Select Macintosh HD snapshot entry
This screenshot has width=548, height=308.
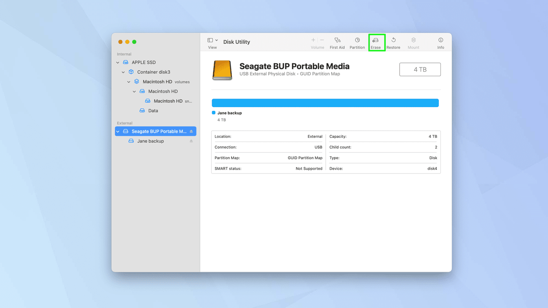pos(168,101)
